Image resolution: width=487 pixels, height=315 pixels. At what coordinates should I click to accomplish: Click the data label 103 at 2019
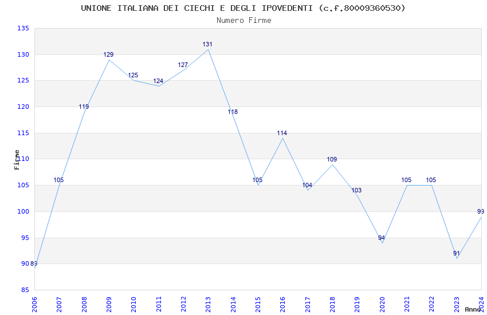click(x=356, y=191)
